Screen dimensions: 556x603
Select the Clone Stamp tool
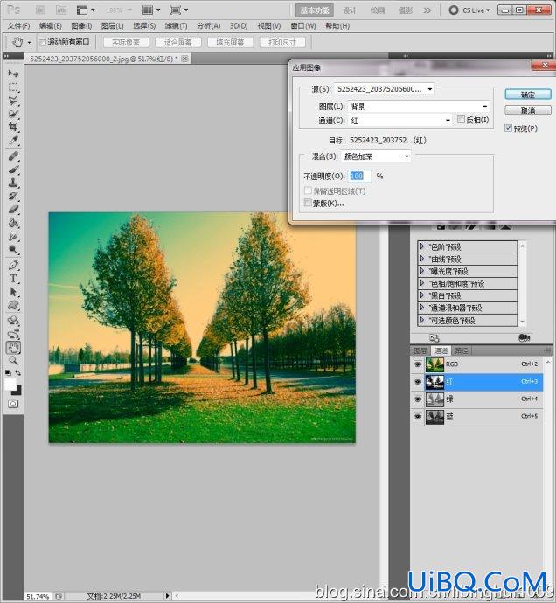point(13,183)
